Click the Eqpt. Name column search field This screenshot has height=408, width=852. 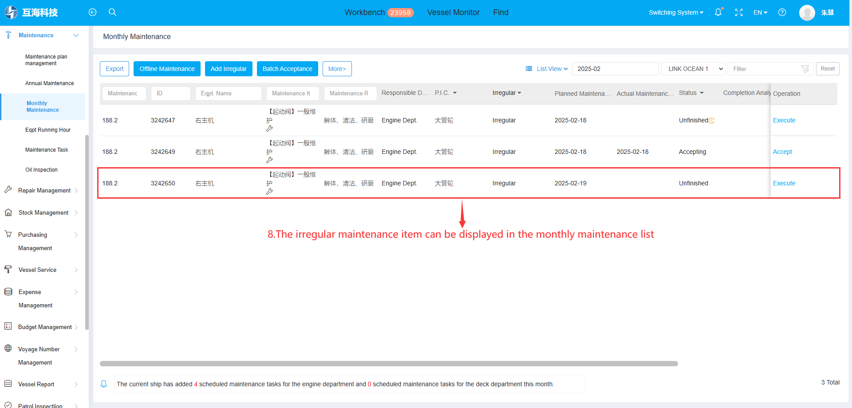(x=228, y=93)
